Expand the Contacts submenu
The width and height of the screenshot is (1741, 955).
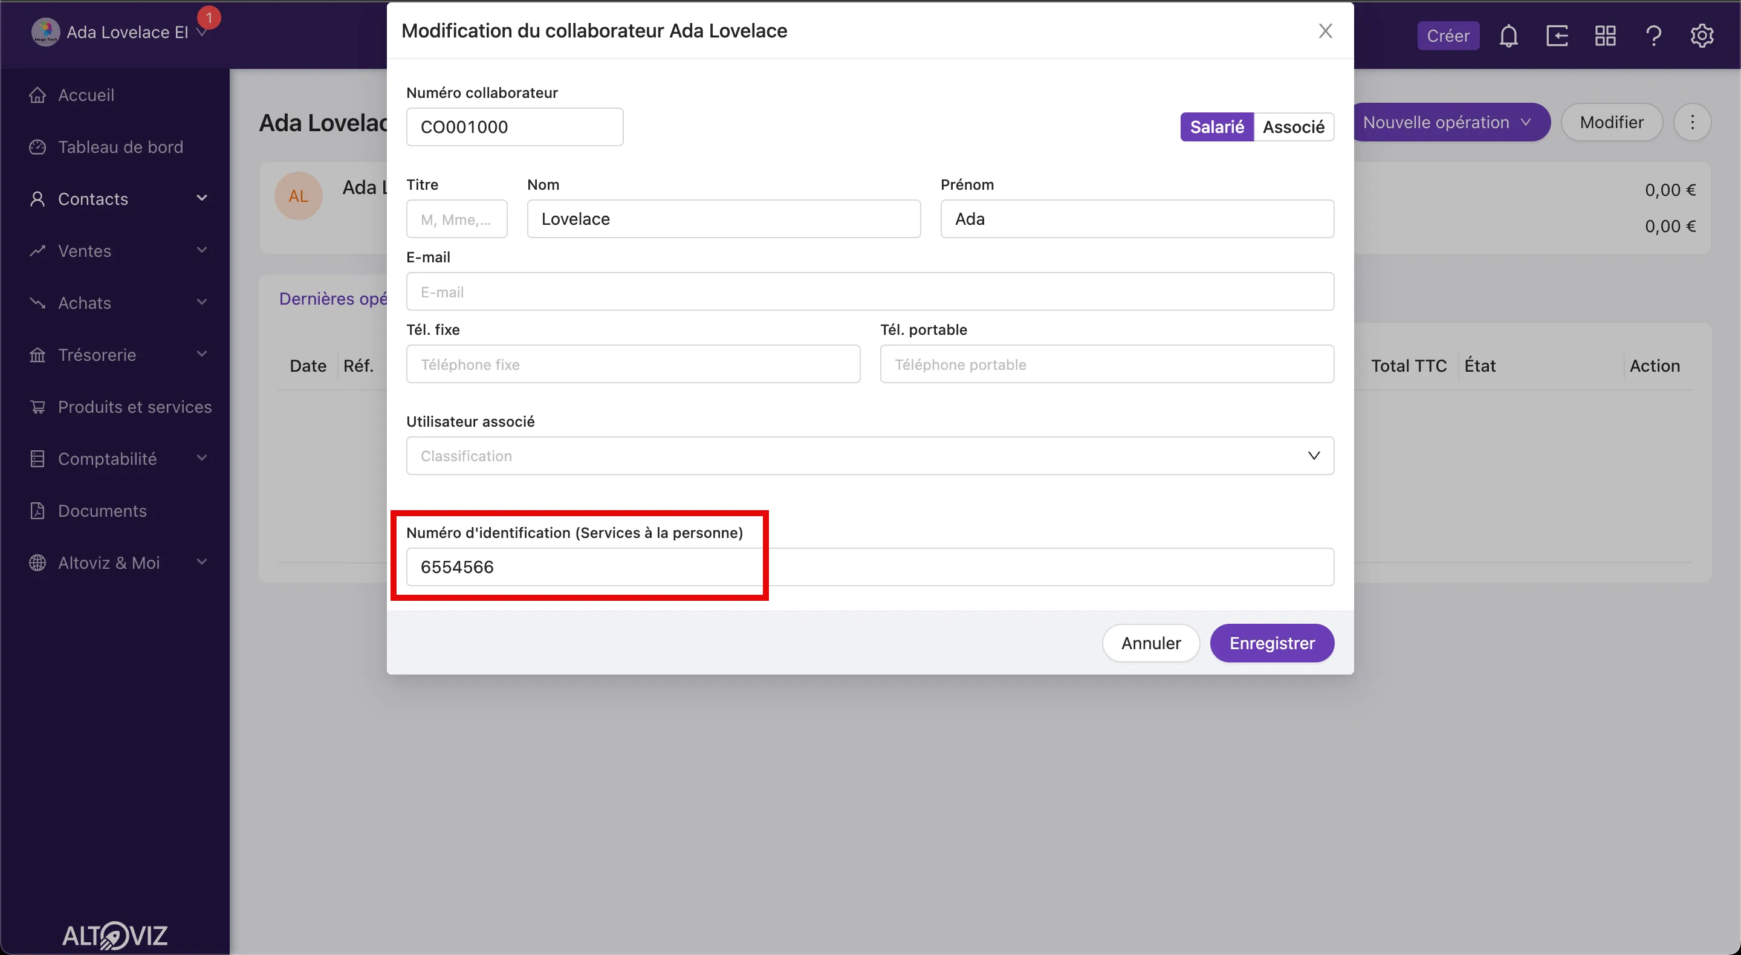[201, 198]
